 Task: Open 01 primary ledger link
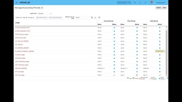coord(20,55)
